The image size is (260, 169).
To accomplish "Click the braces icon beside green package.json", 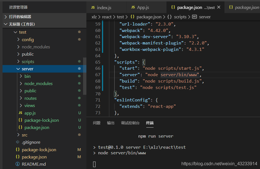I will tap(20, 127).
